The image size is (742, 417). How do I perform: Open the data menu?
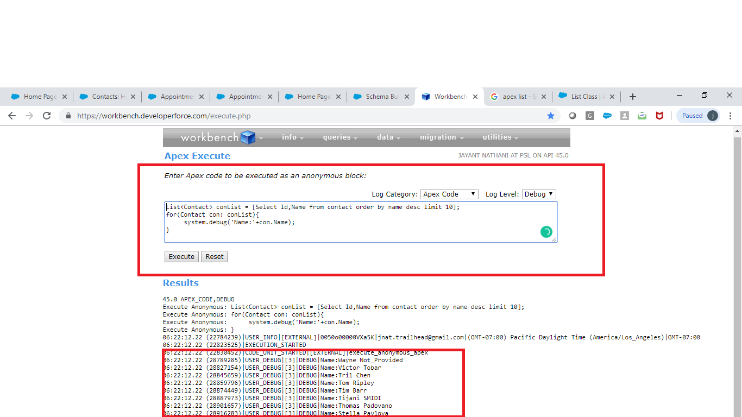[x=388, y=137]
